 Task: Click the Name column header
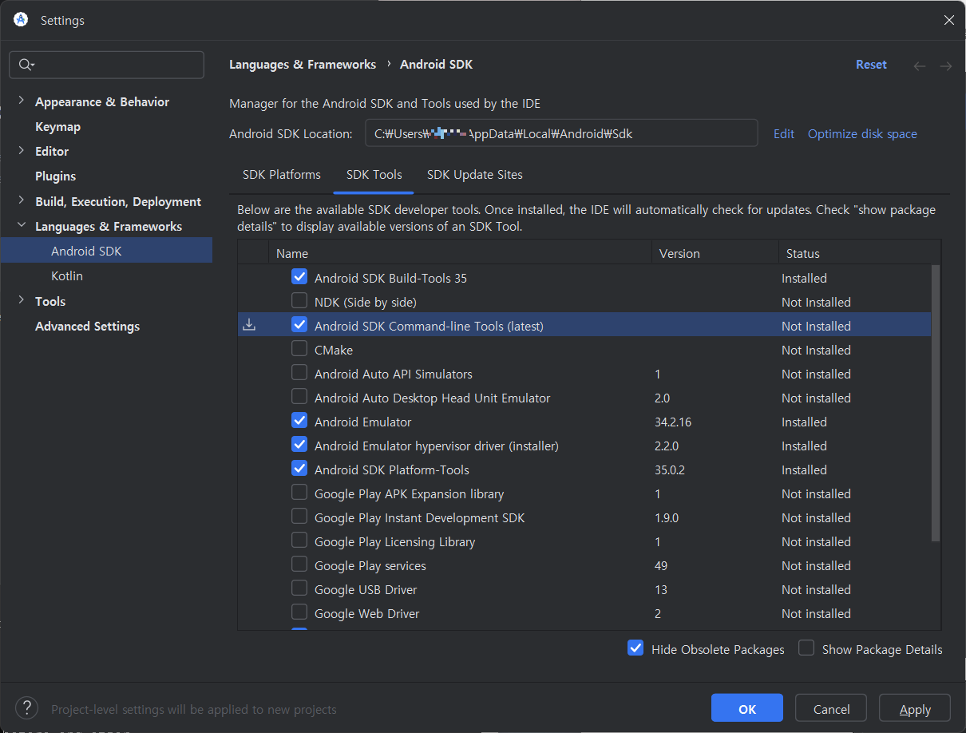pos(460,253)
